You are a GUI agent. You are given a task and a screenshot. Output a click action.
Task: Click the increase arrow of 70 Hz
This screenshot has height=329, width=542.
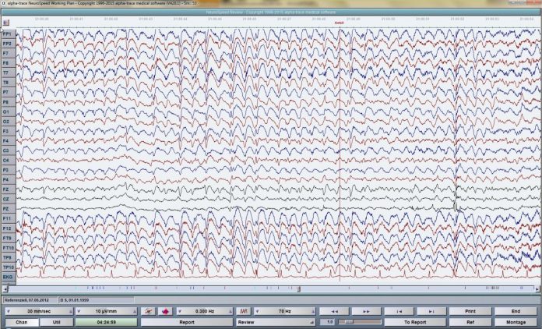tap(314, 311)
